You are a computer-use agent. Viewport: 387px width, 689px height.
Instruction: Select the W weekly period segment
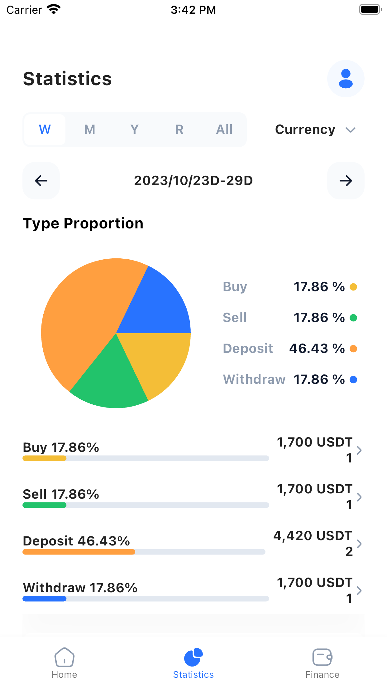pyautogui.click(x=45, y=129)
